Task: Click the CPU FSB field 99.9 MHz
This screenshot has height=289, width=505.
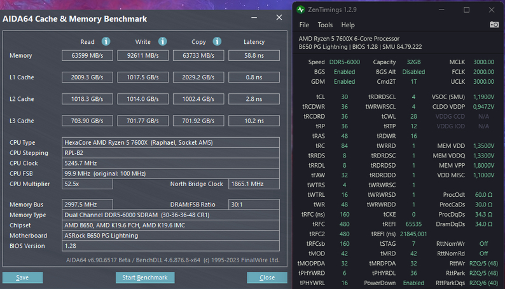Action: [x=170, y=173]
